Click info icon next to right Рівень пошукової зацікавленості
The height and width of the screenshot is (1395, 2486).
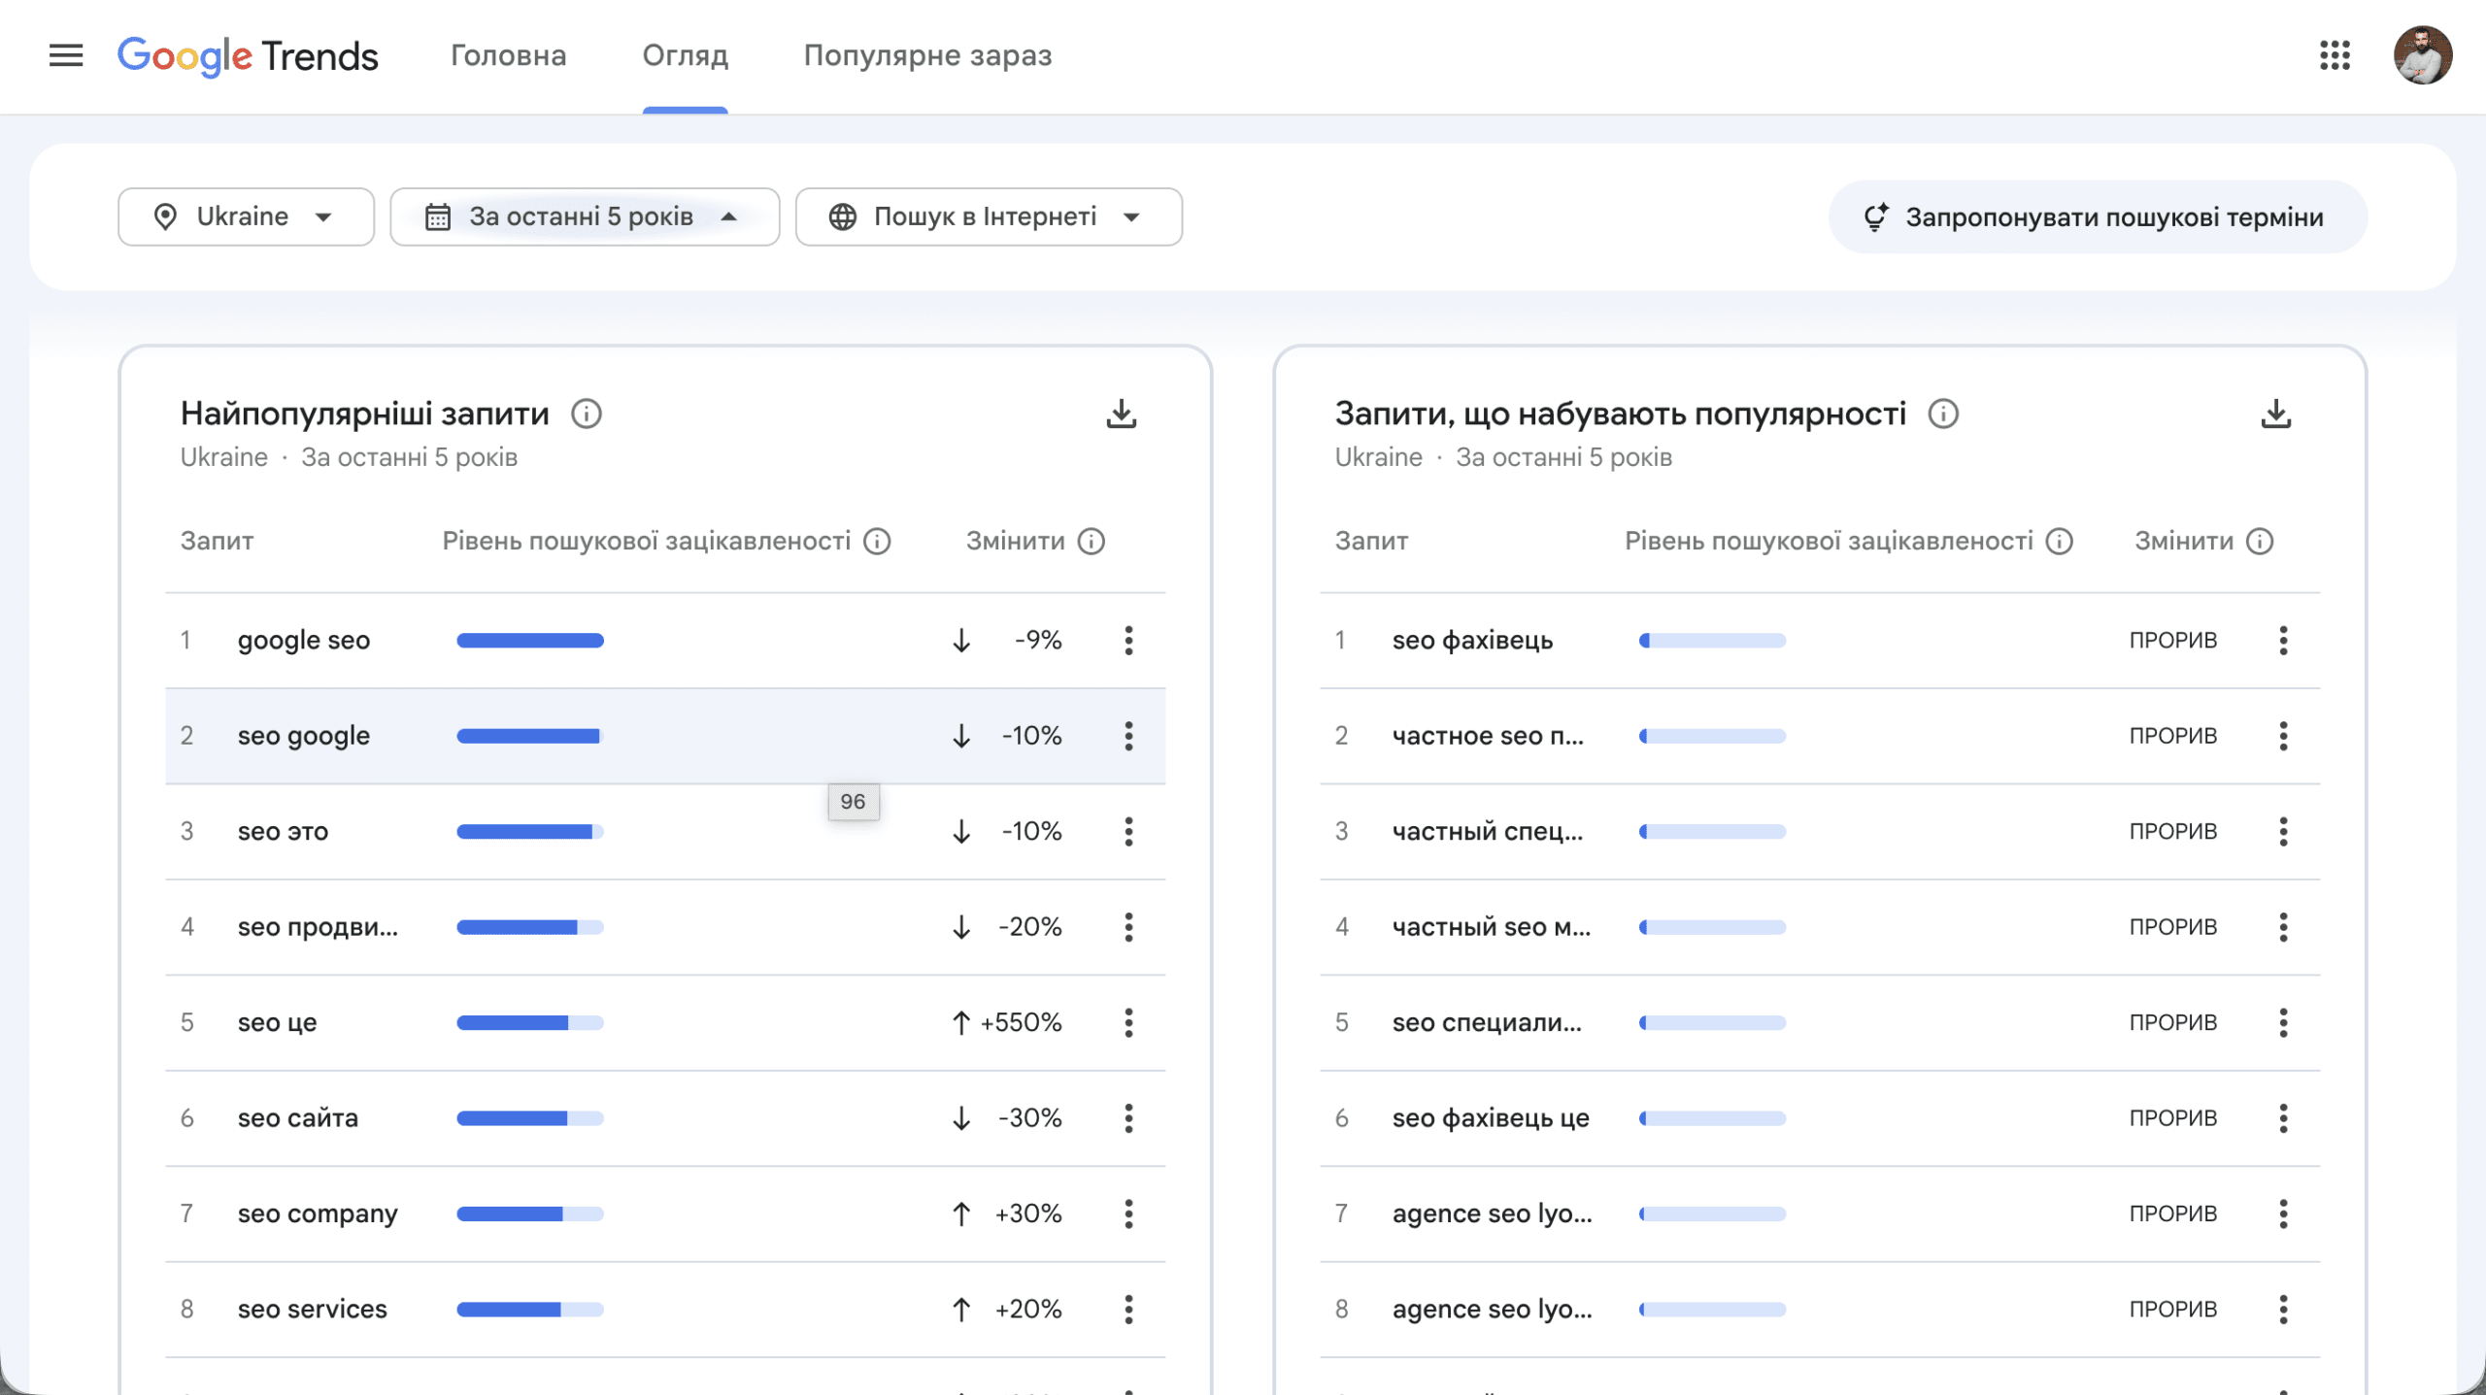(x=2060, y=542)
